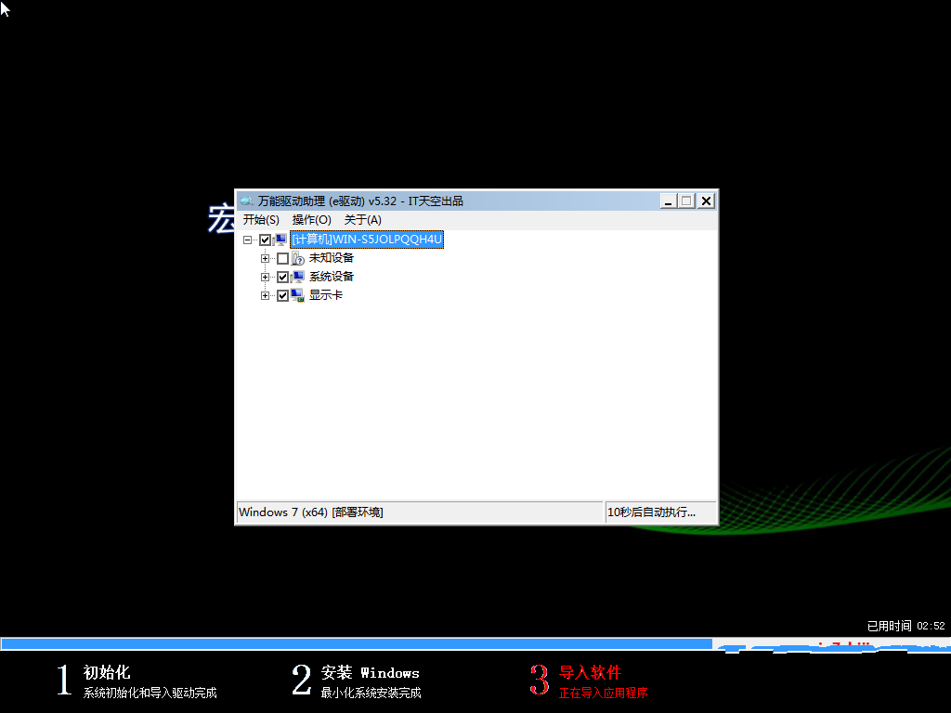Click step 3 导入软件 label
The height and width of the screenshot is (713, 951).
coord(590,672)
